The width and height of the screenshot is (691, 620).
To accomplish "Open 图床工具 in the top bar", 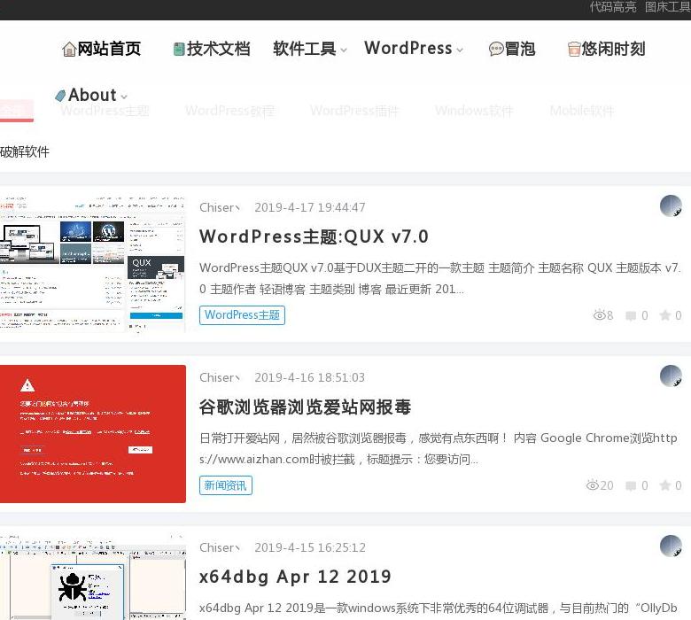I will pyautogui.click(x=668, y=6).
